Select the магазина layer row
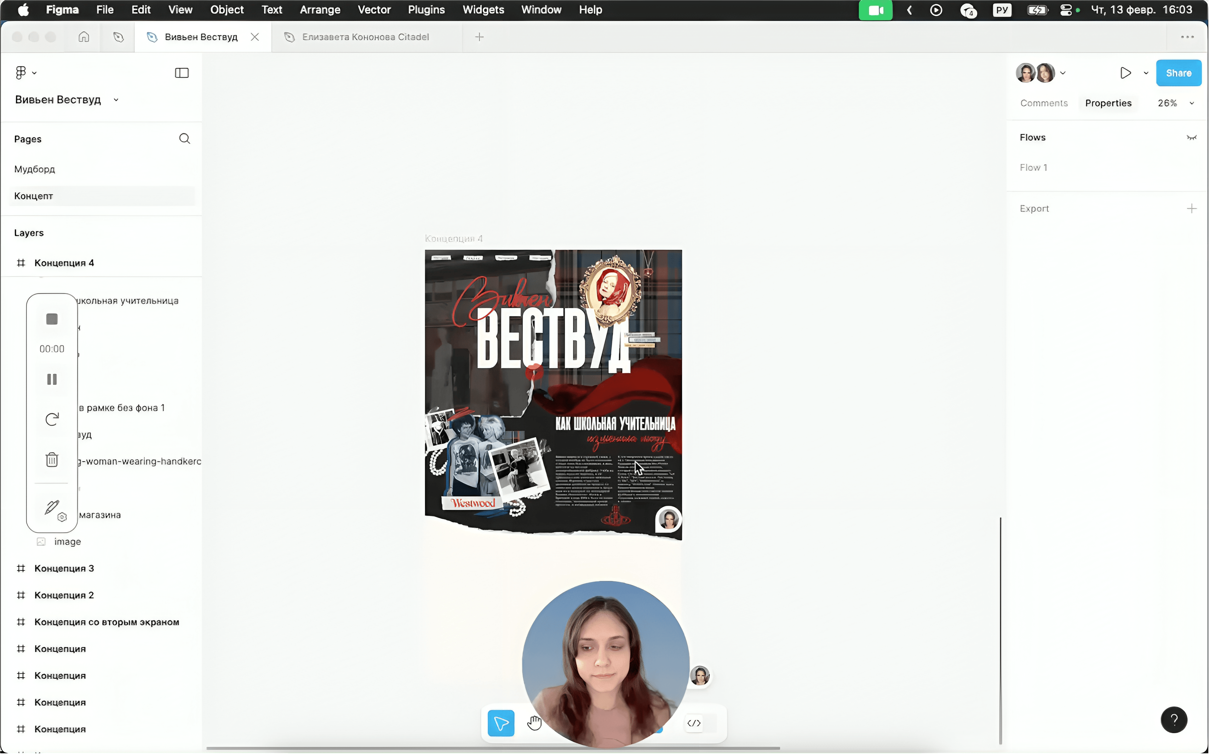This screenshot has height=754, width=1209. coord(100,515)
